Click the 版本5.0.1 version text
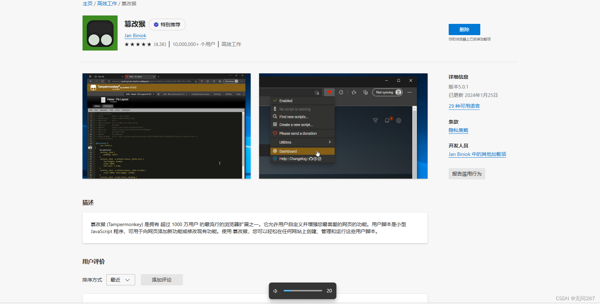The height and width of the screenshot is (304, 600). (x=458, y=87)
